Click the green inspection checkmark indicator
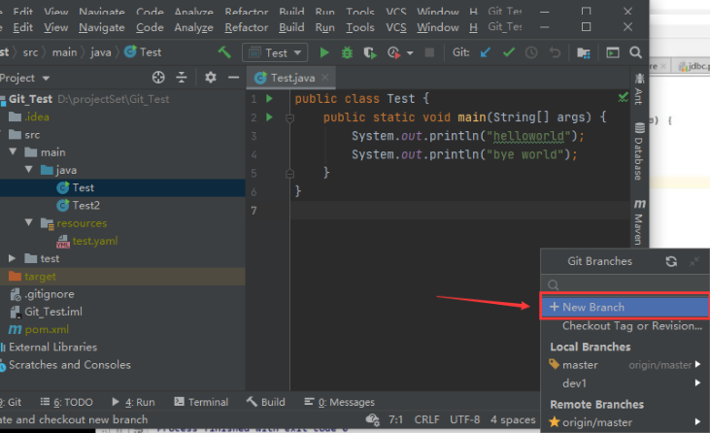The width and height of the screenshot is (710, 433). [623, 97]
